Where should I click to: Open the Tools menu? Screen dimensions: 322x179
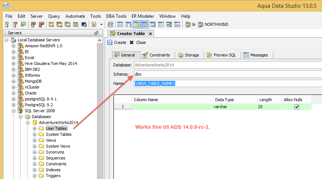(x=95, y=16)
